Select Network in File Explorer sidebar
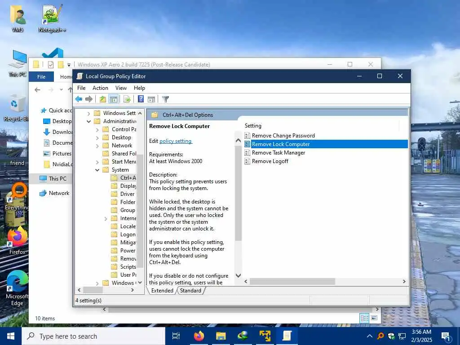 55,193
